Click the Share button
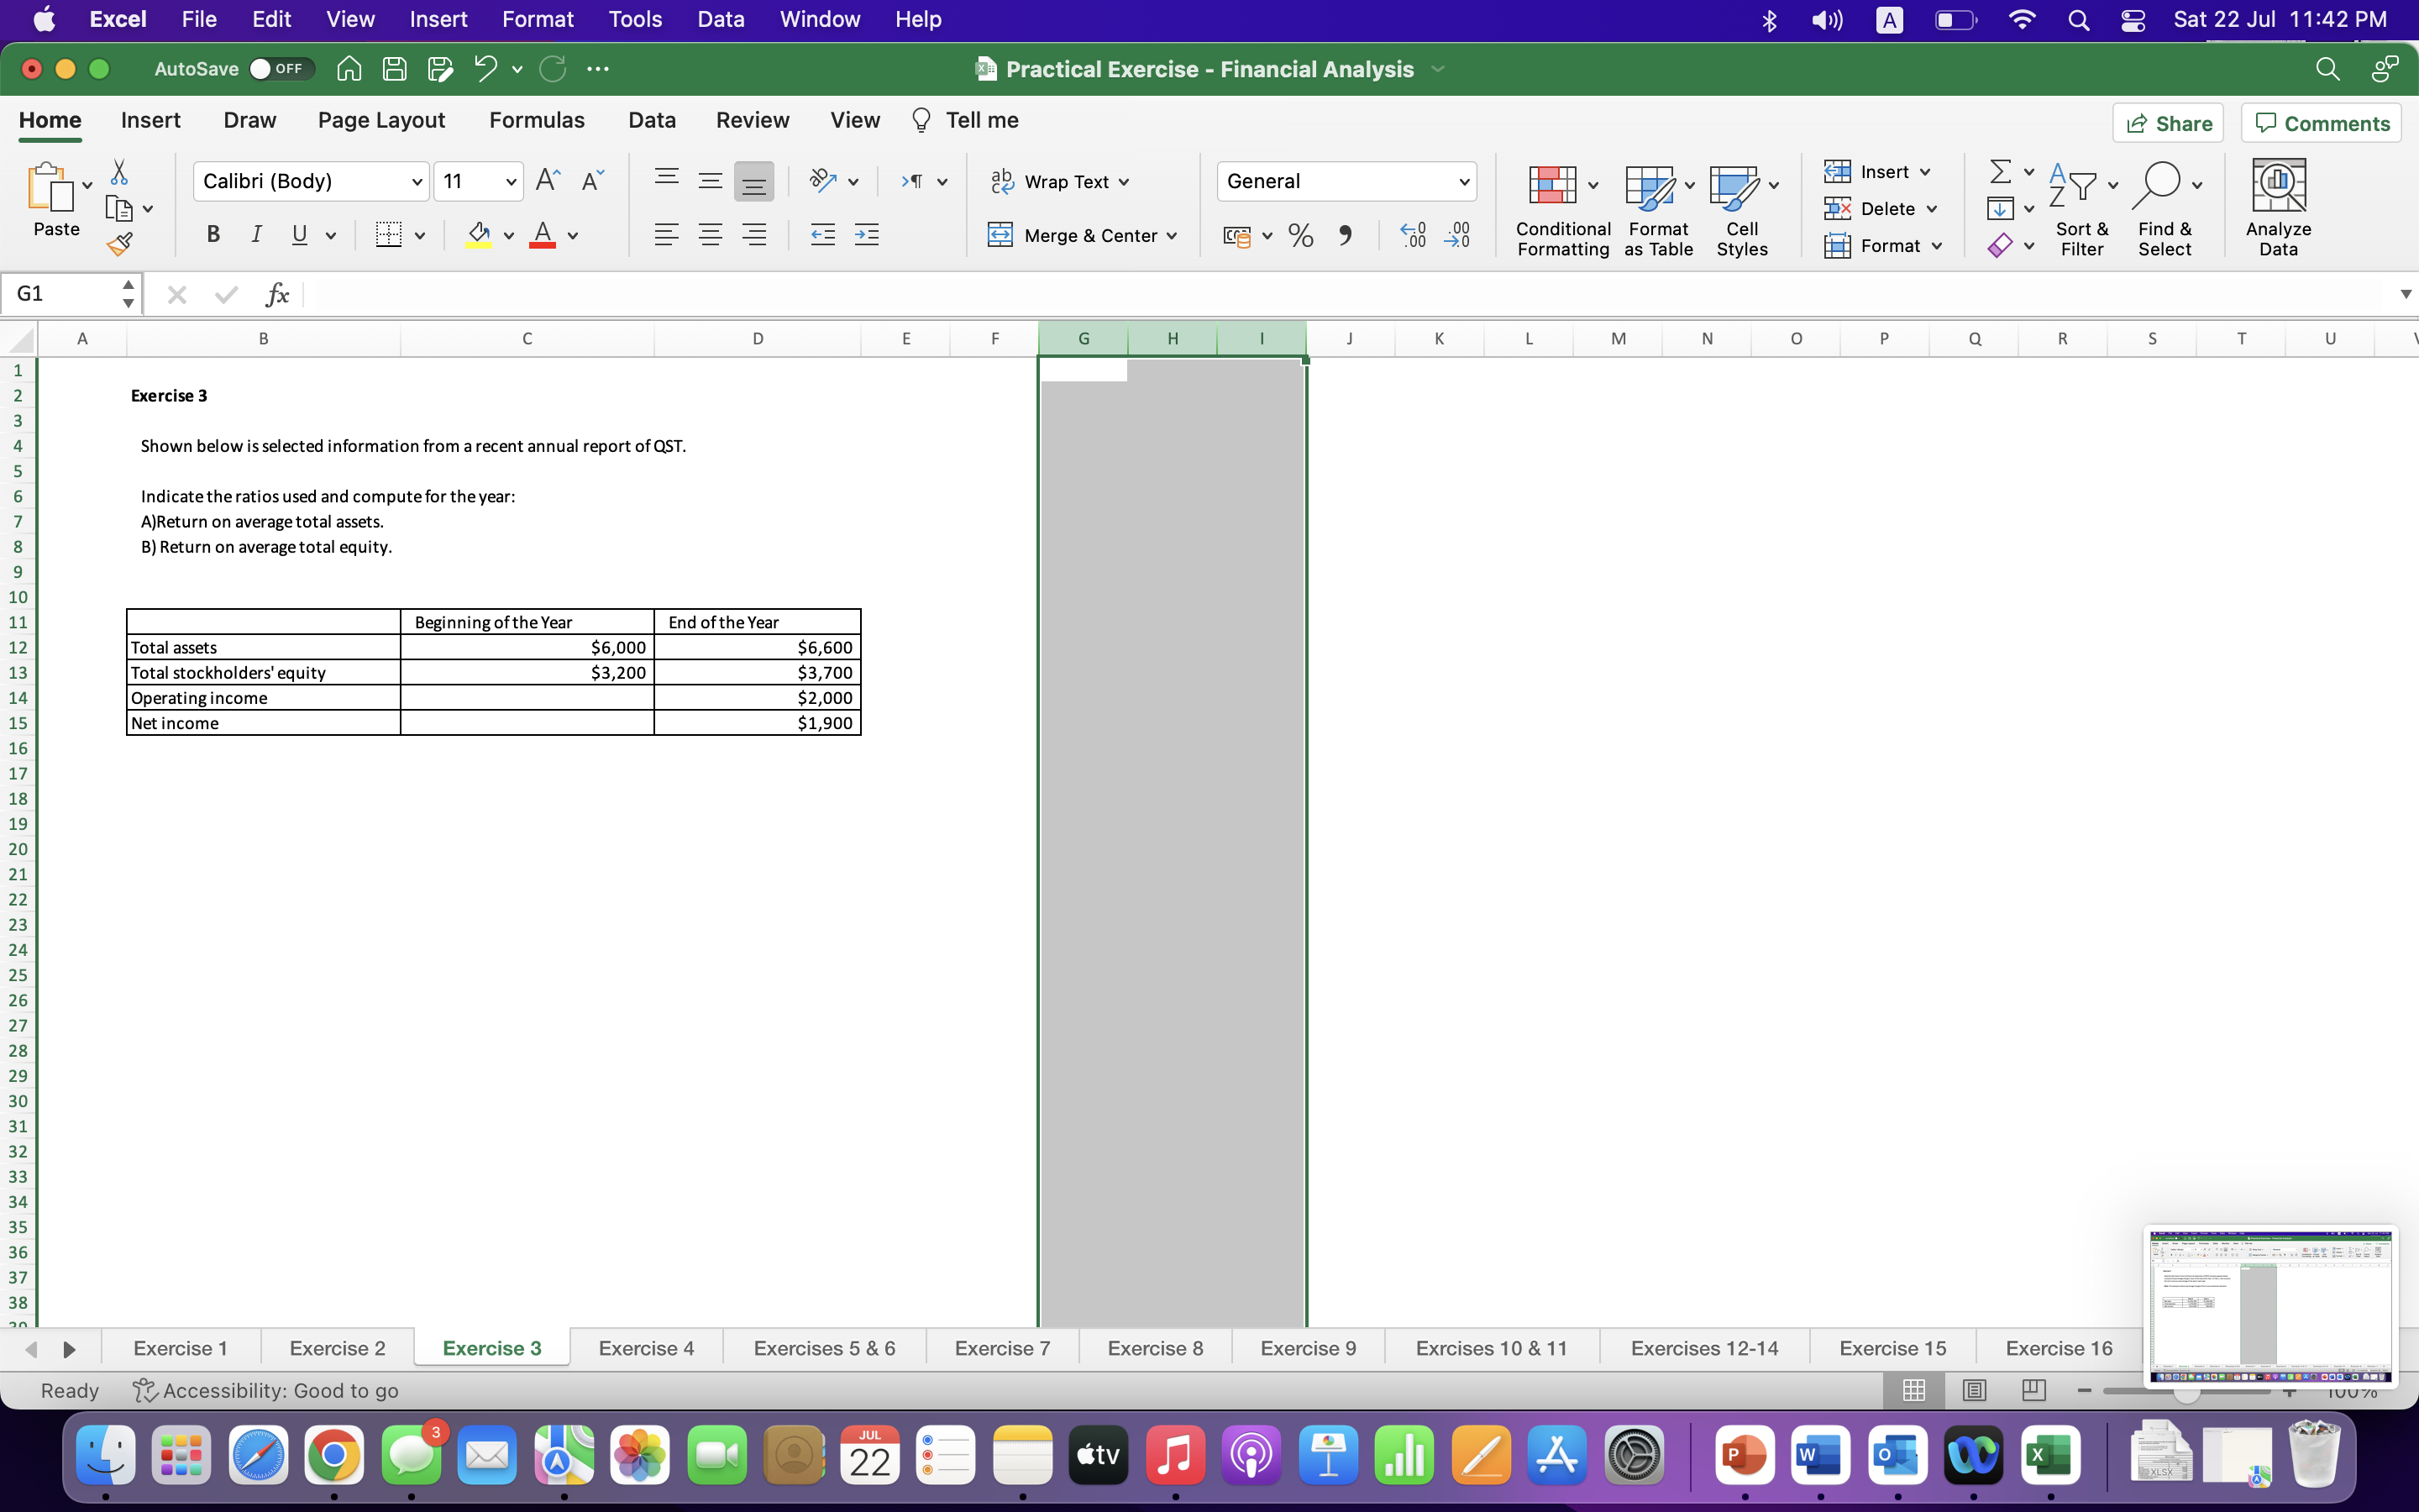2419x1512 pixels. (2167, 123)
